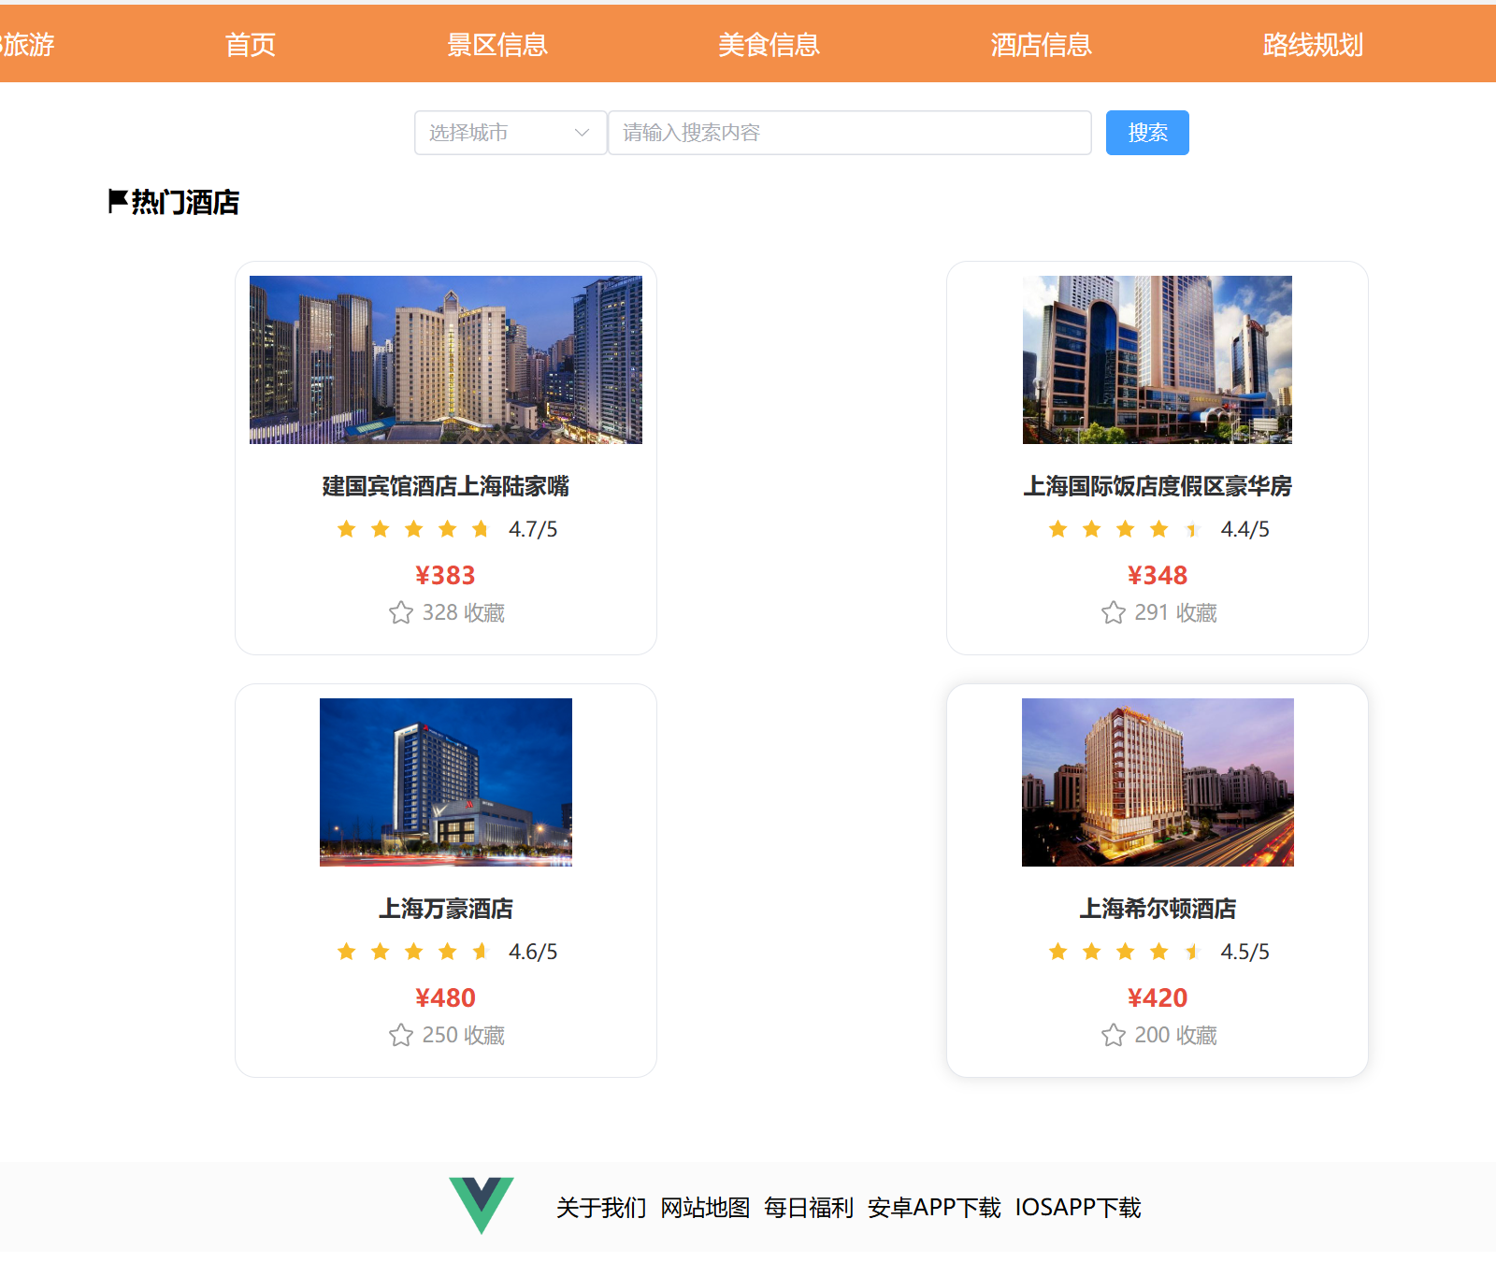Click the favorite star for 上海希尔顿酒店
Image resolution: width=1496 pixels, height=1262 pixels.
[x=1114, y=1035]
